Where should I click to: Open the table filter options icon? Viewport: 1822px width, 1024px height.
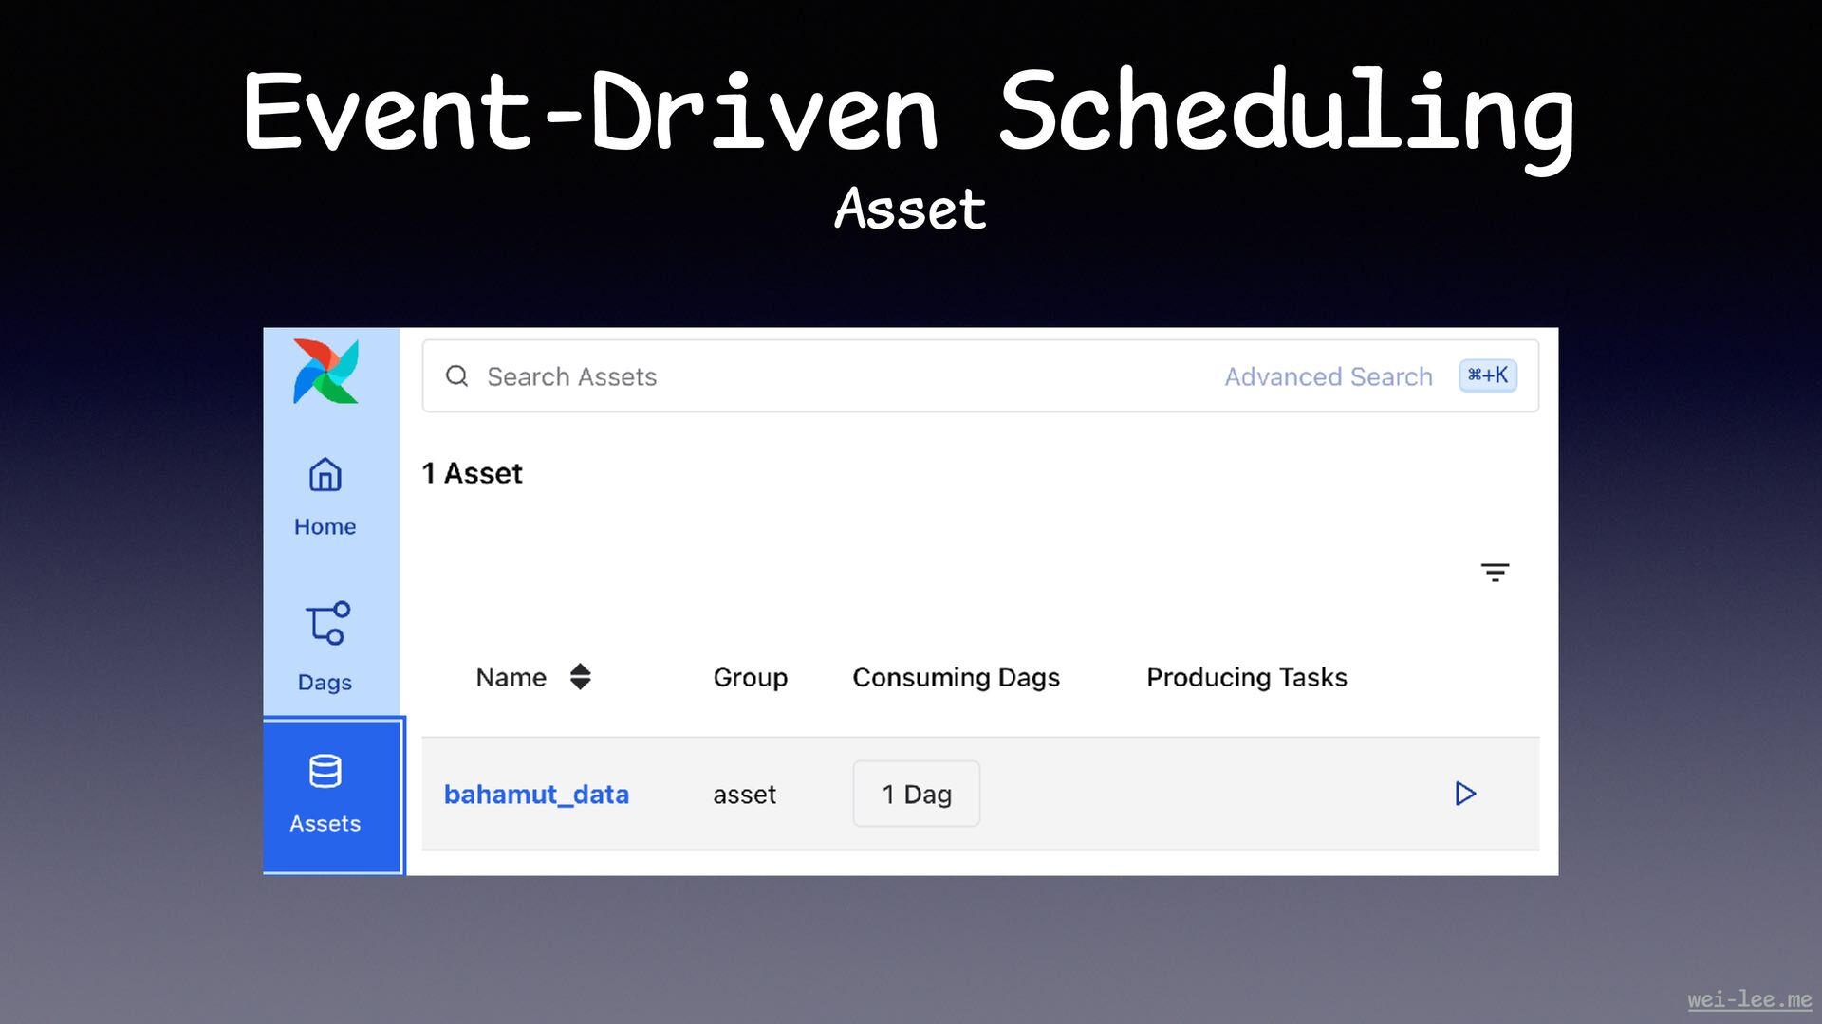(x=1495, y=572)
